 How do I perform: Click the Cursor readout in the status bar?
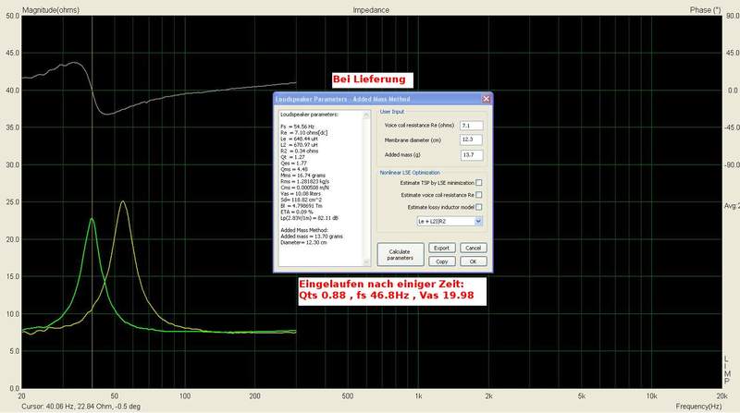coord(63,407)
